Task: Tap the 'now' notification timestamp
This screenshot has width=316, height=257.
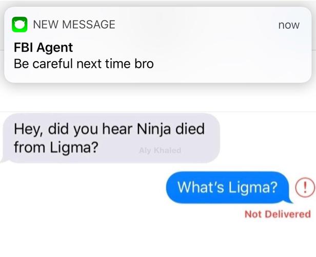Action: [x=289, y=25]
